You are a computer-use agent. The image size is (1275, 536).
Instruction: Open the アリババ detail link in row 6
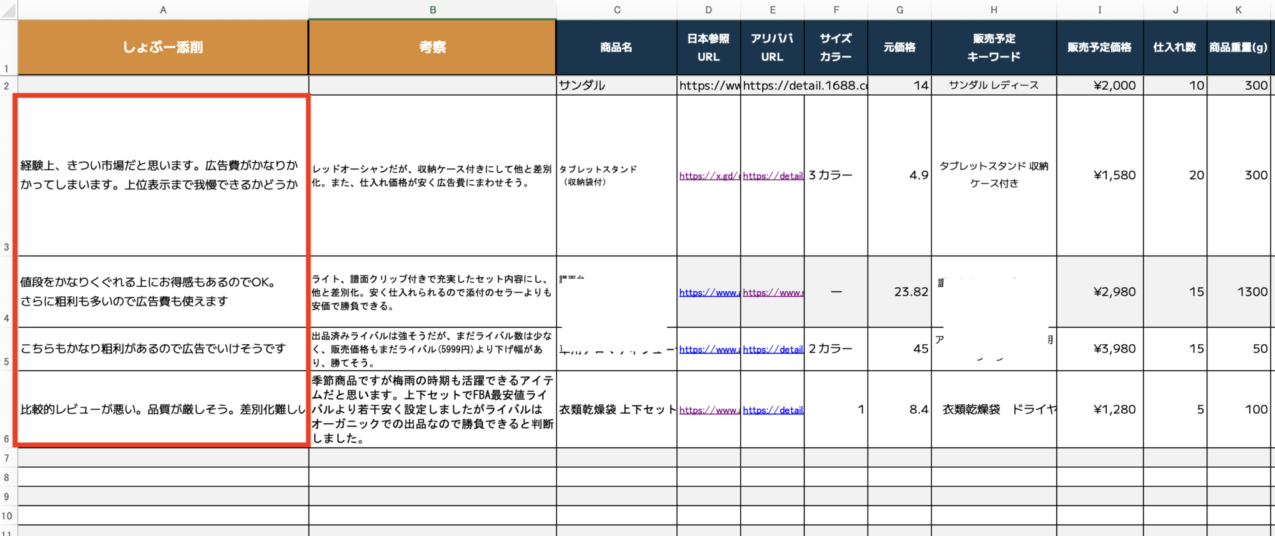click(x=772, y=410)
